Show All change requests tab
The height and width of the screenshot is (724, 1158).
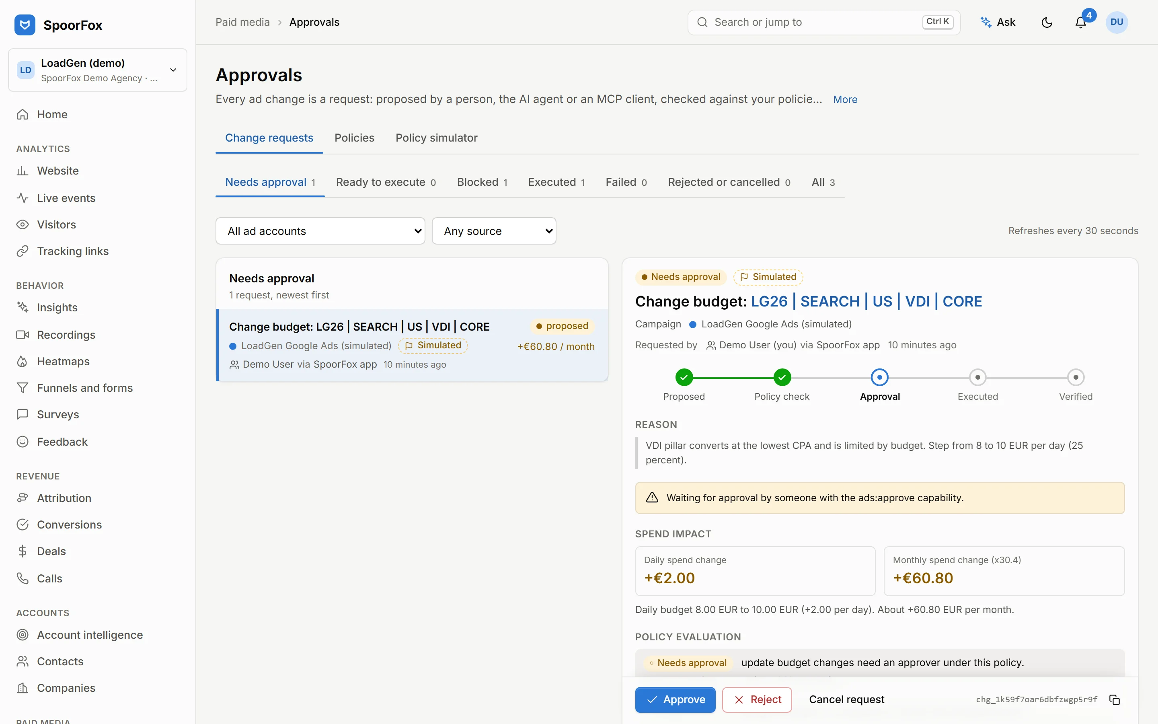(823, 183)
